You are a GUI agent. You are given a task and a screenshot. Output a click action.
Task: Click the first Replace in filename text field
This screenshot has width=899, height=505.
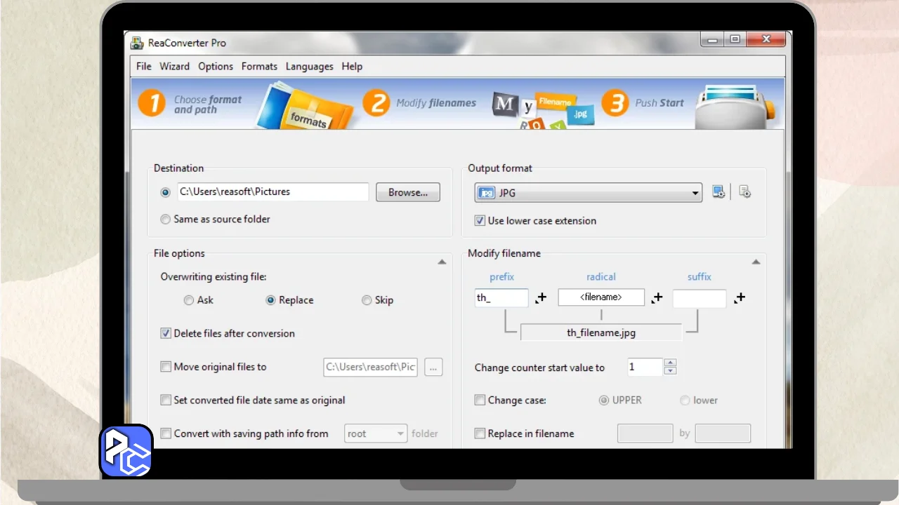645,433
